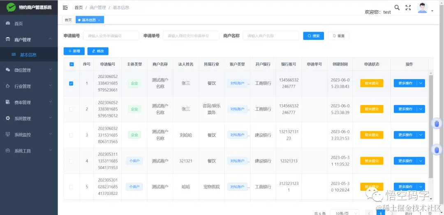Open the dropdown caret beside the avatar
This screenshot has height=215, width=444.
coord(432,11)
